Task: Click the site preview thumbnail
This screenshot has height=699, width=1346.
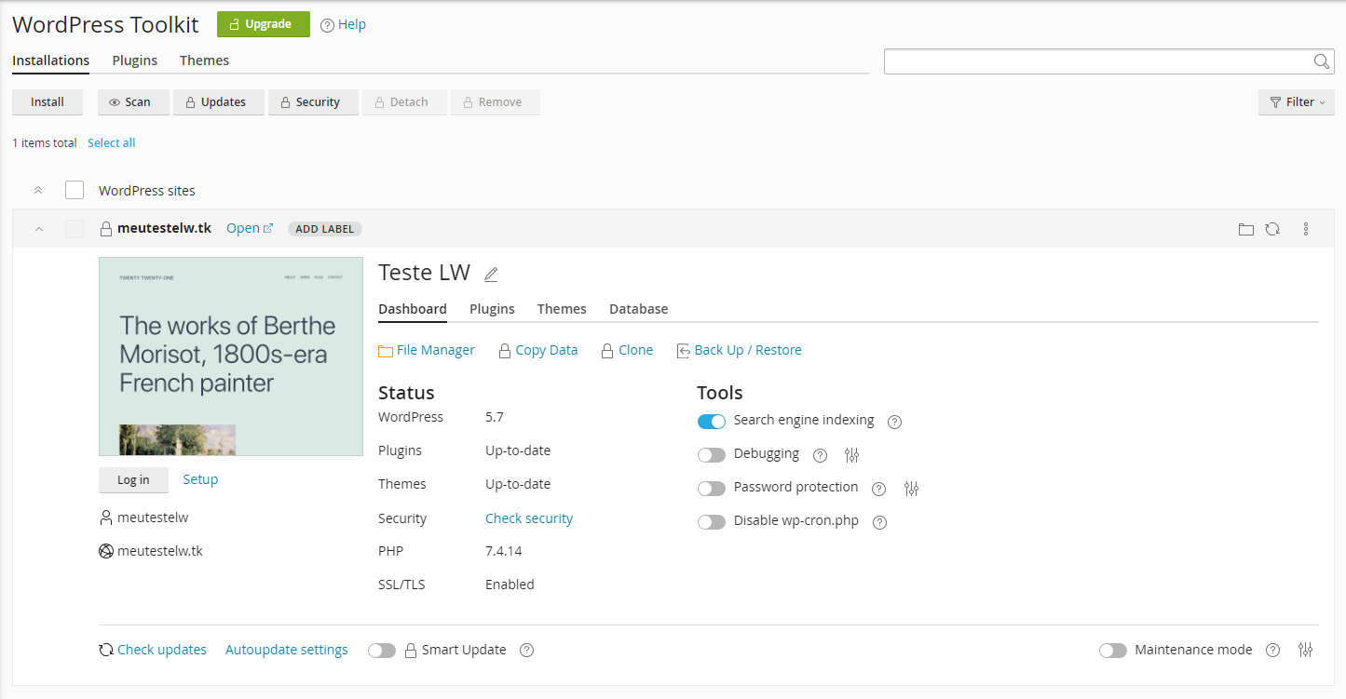Action: coord(231,356)
